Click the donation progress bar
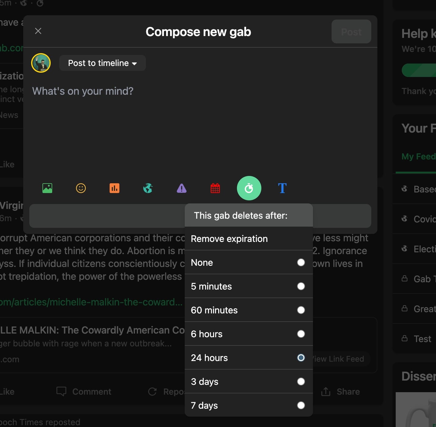436x427 pixels. click(419, 70)
